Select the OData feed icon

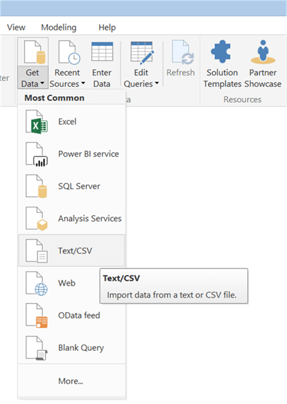pos(36,316)
